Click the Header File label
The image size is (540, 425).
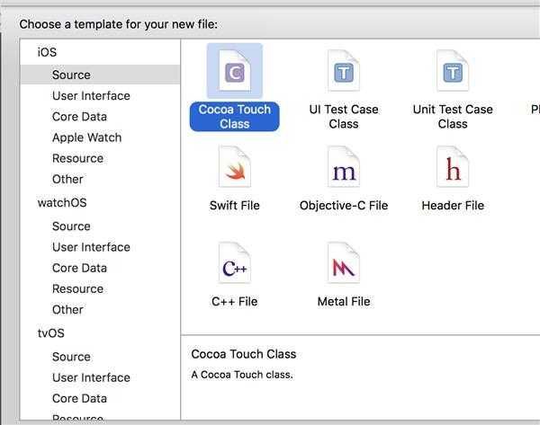[x=453, y=206]
